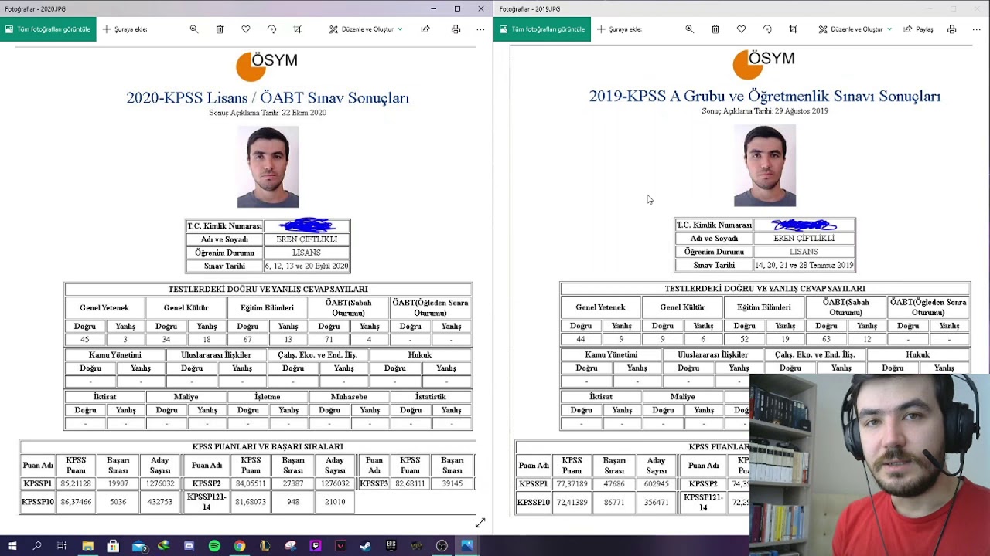
Task: Click the 2019 KPSSP10 score '72,41389'
Action: click(x=572, y=503)
